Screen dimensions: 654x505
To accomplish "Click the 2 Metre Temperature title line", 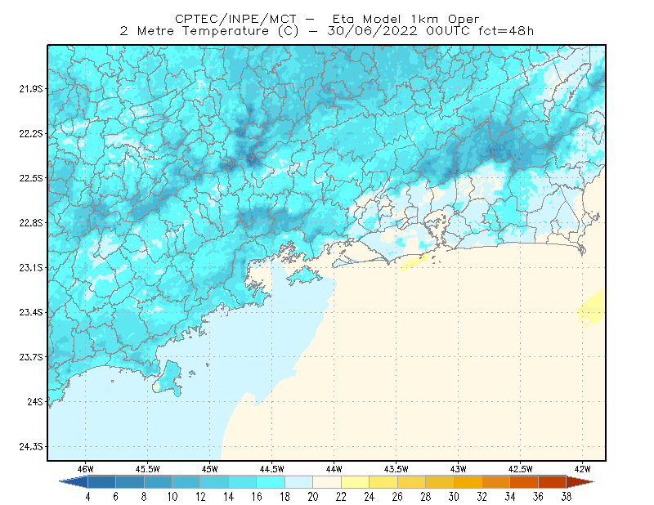I will pyautogui.click(x=326, y=31).
